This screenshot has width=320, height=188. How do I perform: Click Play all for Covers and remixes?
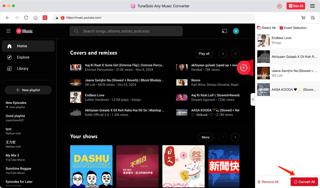pos(204,54)
